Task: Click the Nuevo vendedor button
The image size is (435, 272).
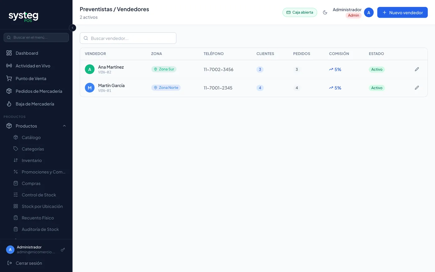Action: tap(402, 12)
